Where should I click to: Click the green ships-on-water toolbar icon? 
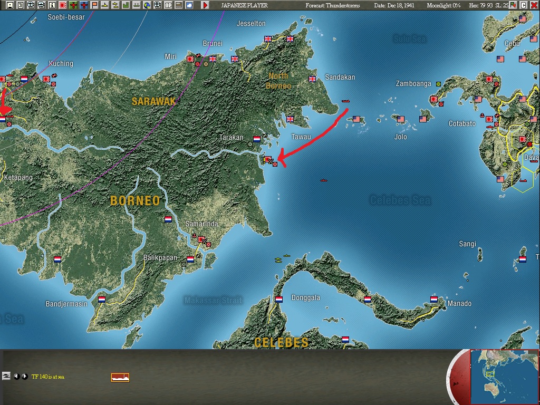click(x=137, y=5)
